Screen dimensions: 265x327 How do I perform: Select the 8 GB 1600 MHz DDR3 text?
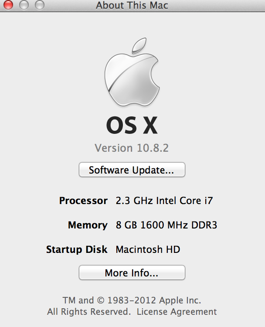166,225
